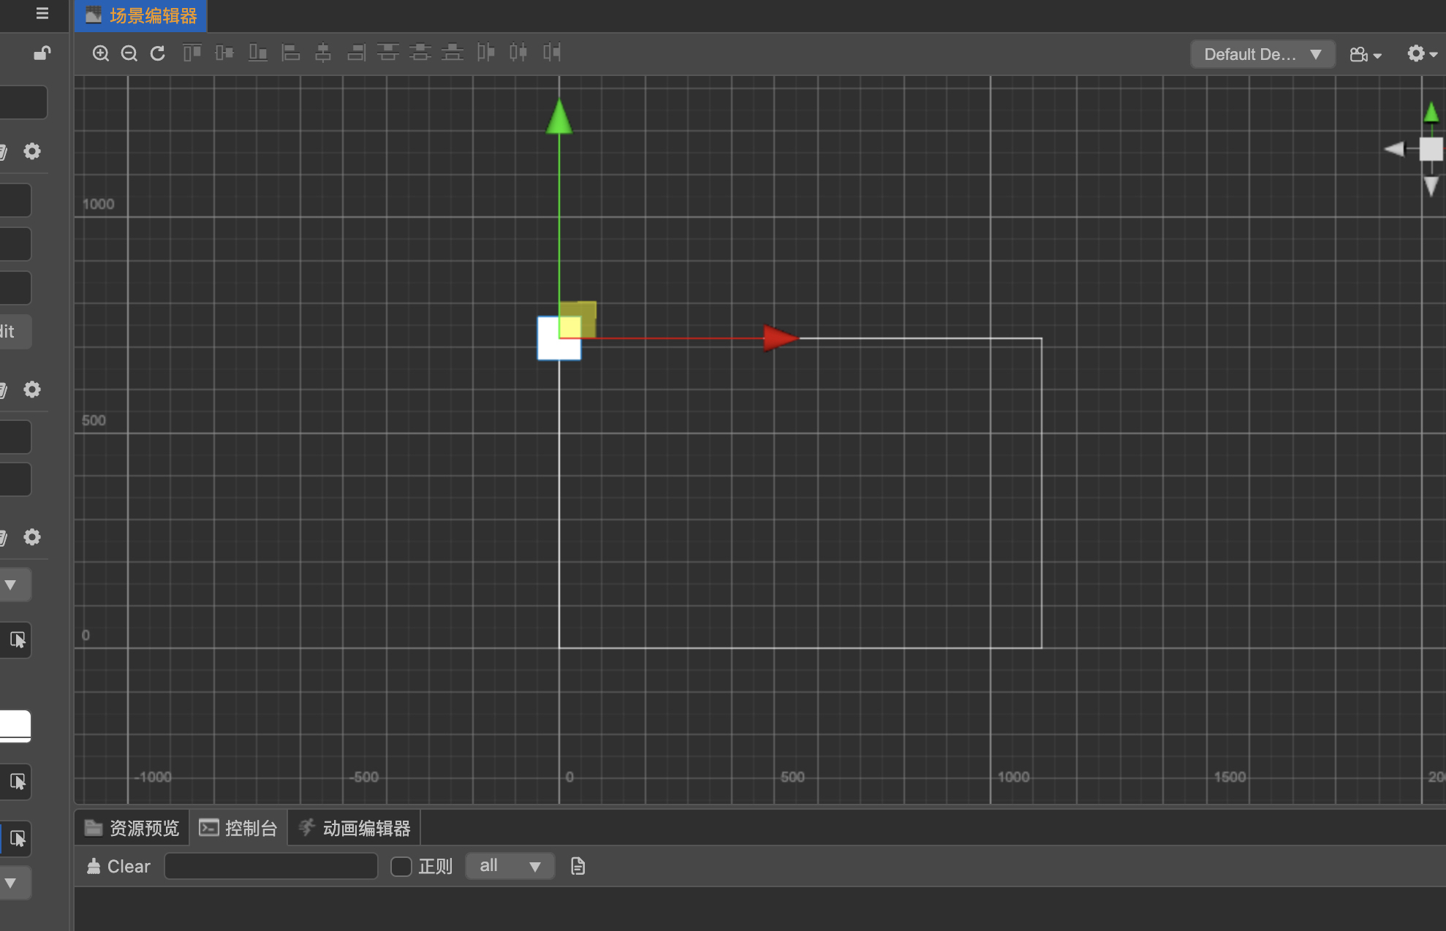
Task: Click the align top icon
Action: [192, 53]
